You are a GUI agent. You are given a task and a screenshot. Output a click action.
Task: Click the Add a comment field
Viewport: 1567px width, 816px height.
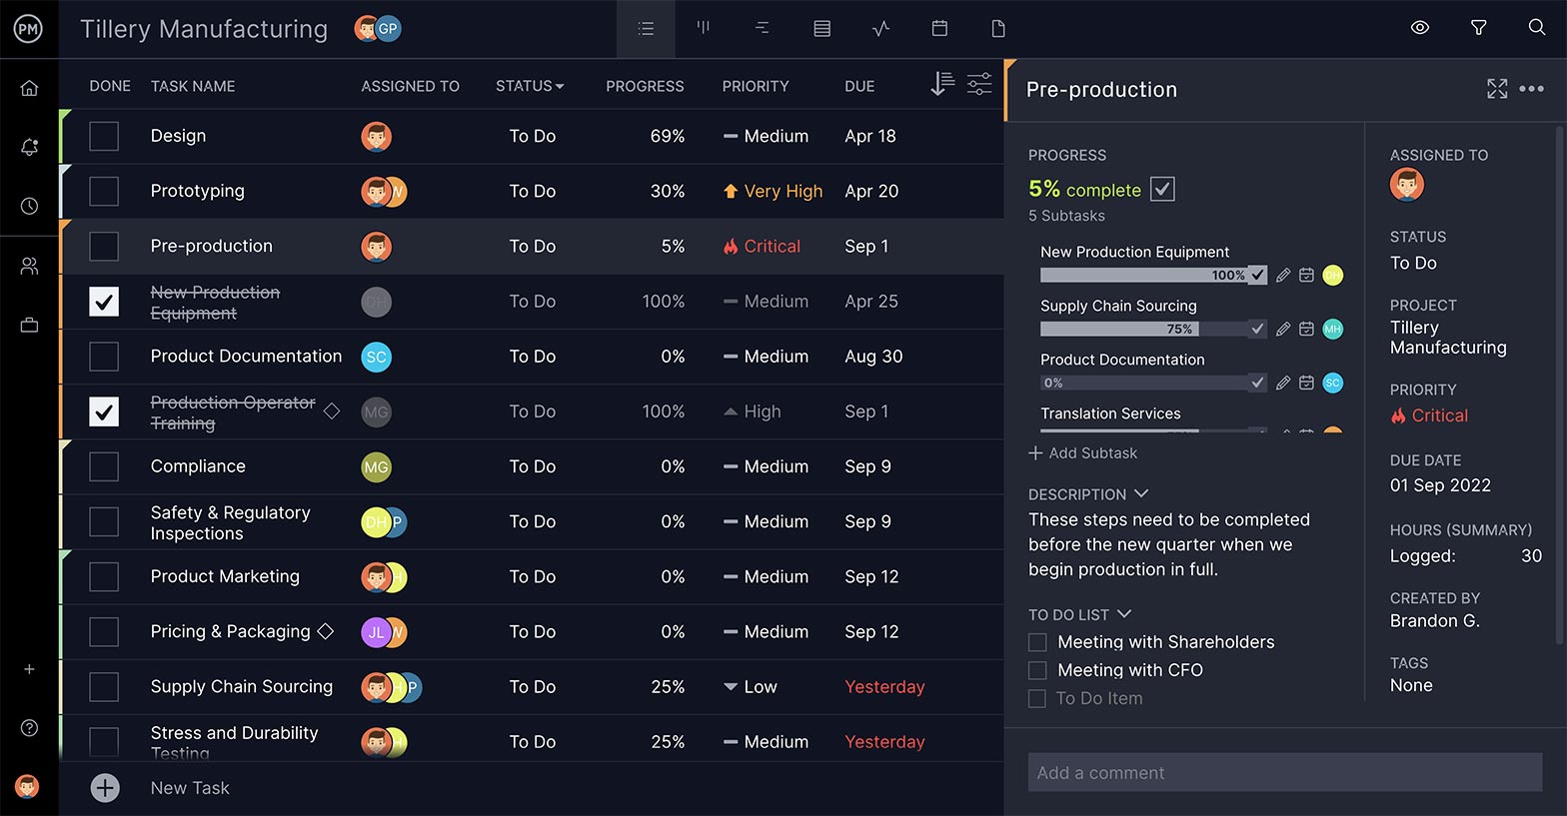(x=1284, y=772)
